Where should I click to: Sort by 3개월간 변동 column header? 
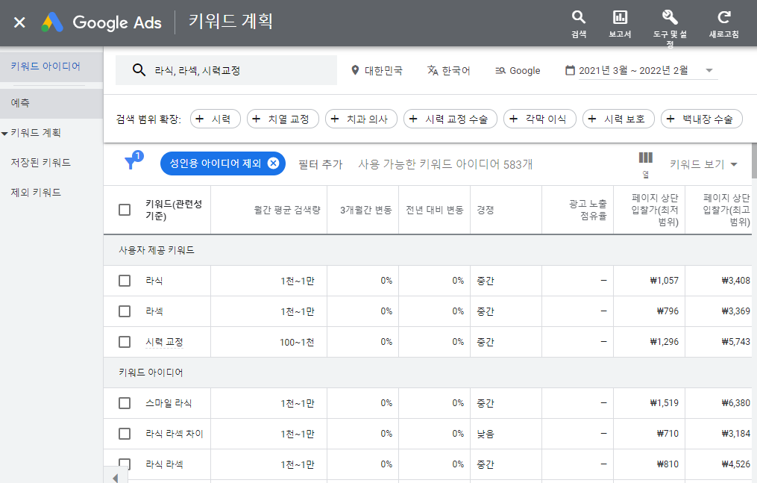pos(366,210)
